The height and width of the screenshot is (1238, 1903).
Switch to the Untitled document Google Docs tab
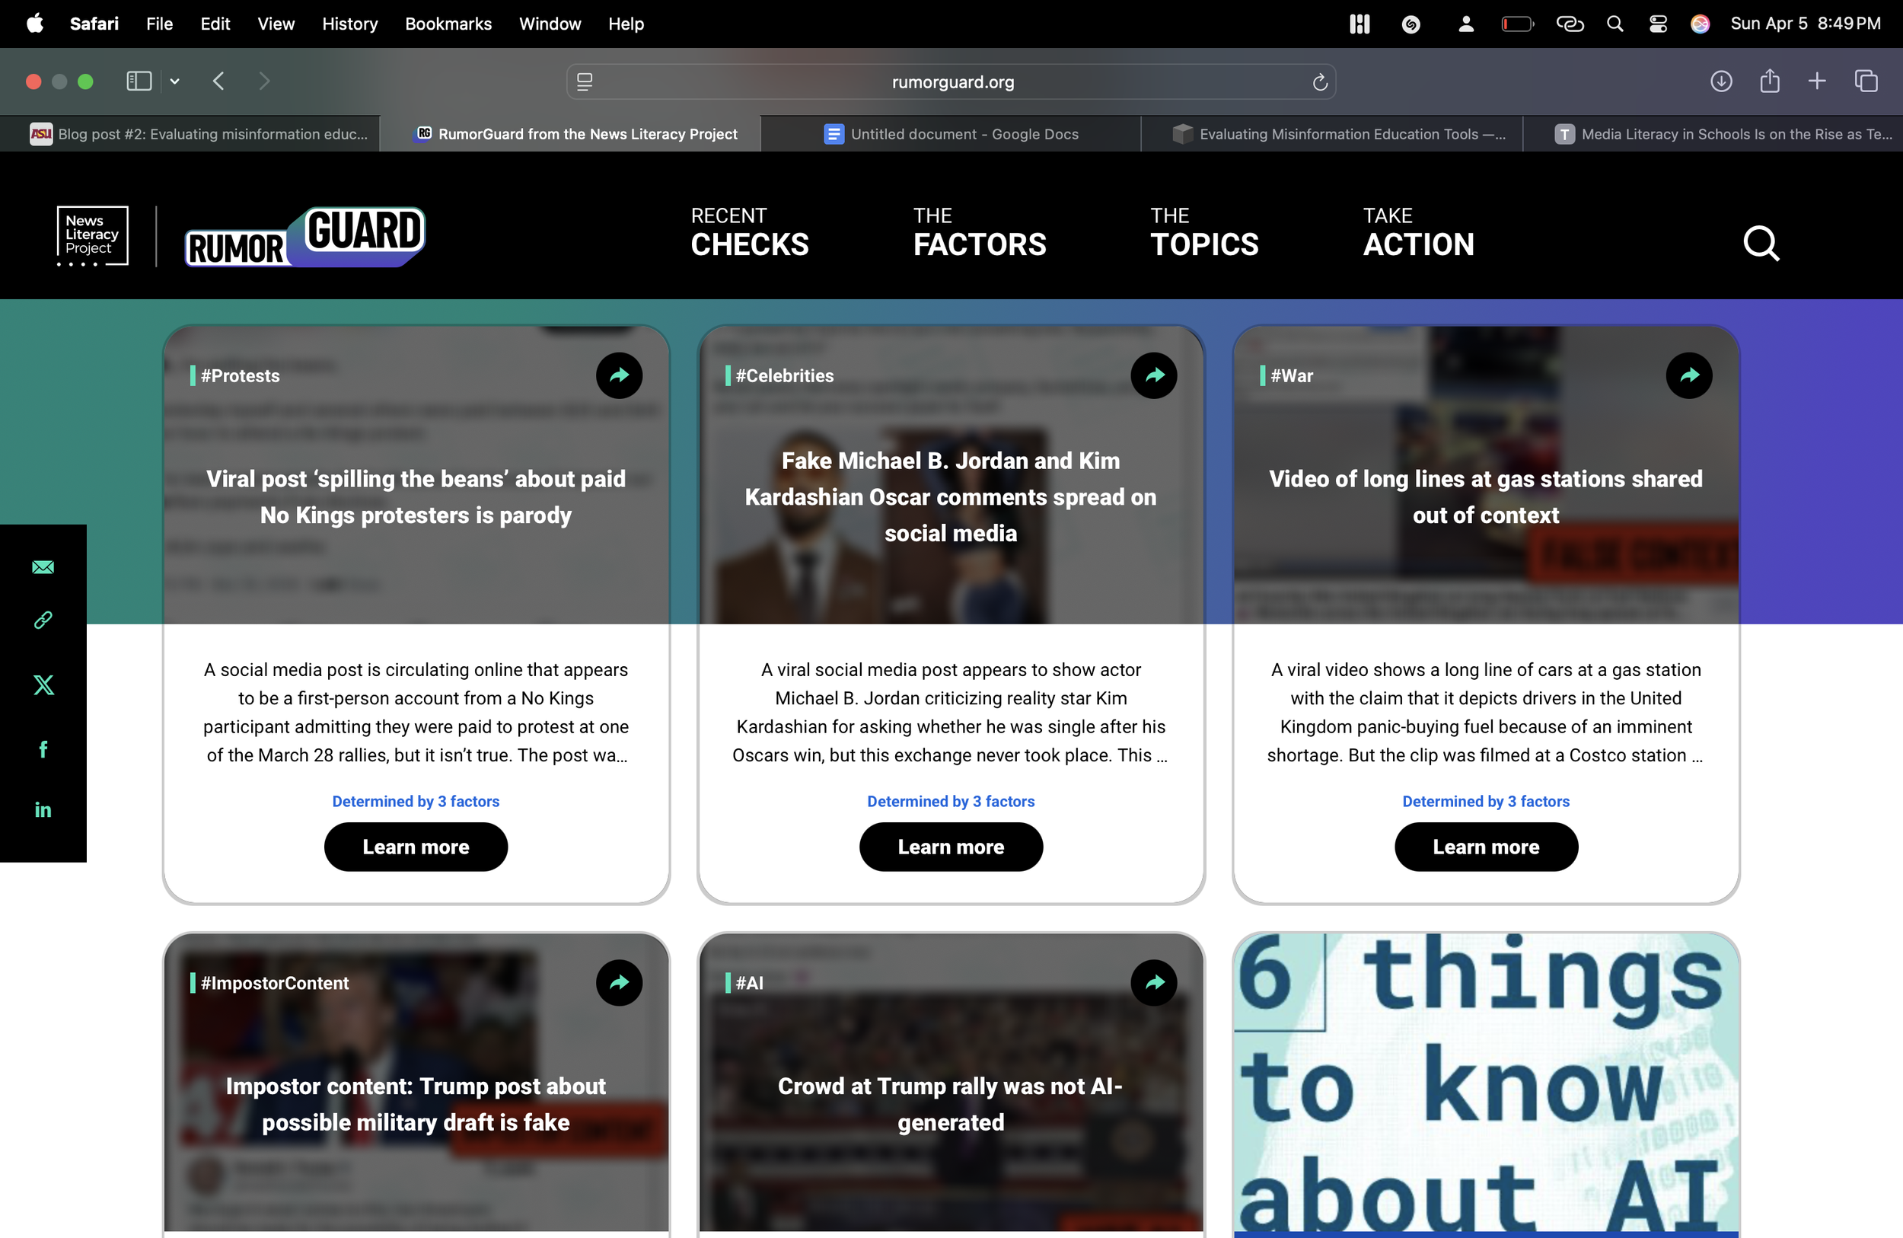coord(951,133)
